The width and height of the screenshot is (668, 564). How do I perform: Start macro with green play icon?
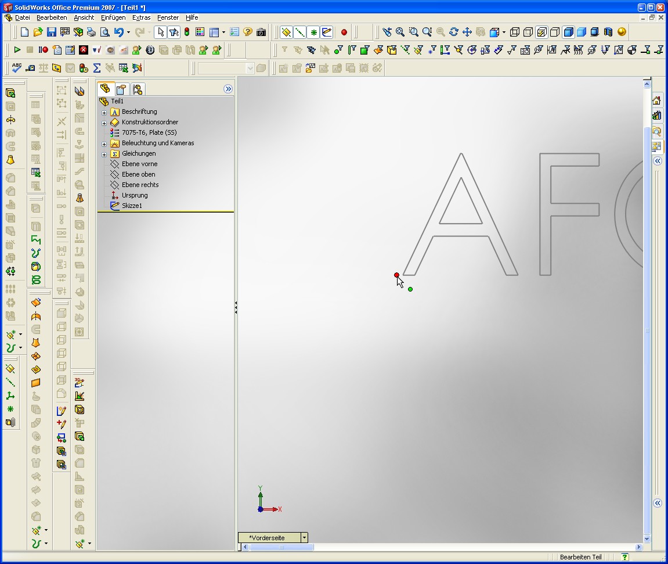point(17,50)
